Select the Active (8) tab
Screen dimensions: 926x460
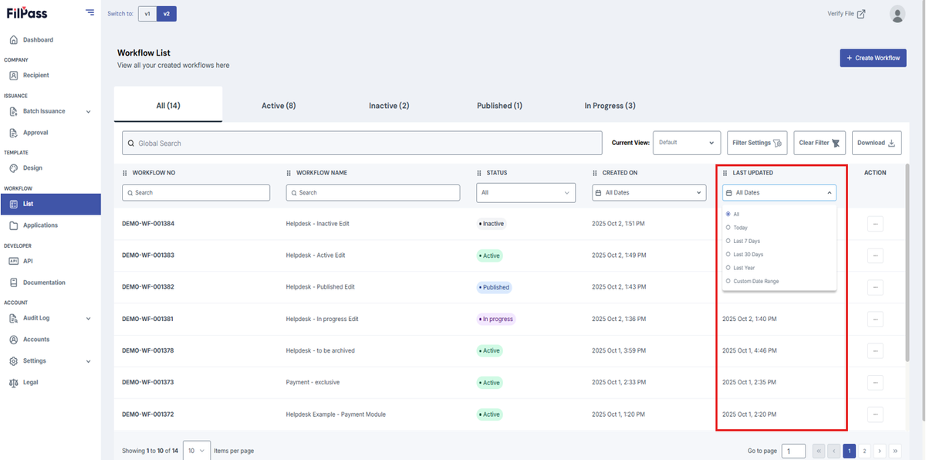[279, 106]
